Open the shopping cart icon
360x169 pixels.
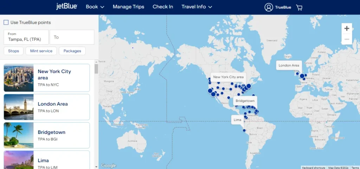pyautogui.click(x=299, y=7)
